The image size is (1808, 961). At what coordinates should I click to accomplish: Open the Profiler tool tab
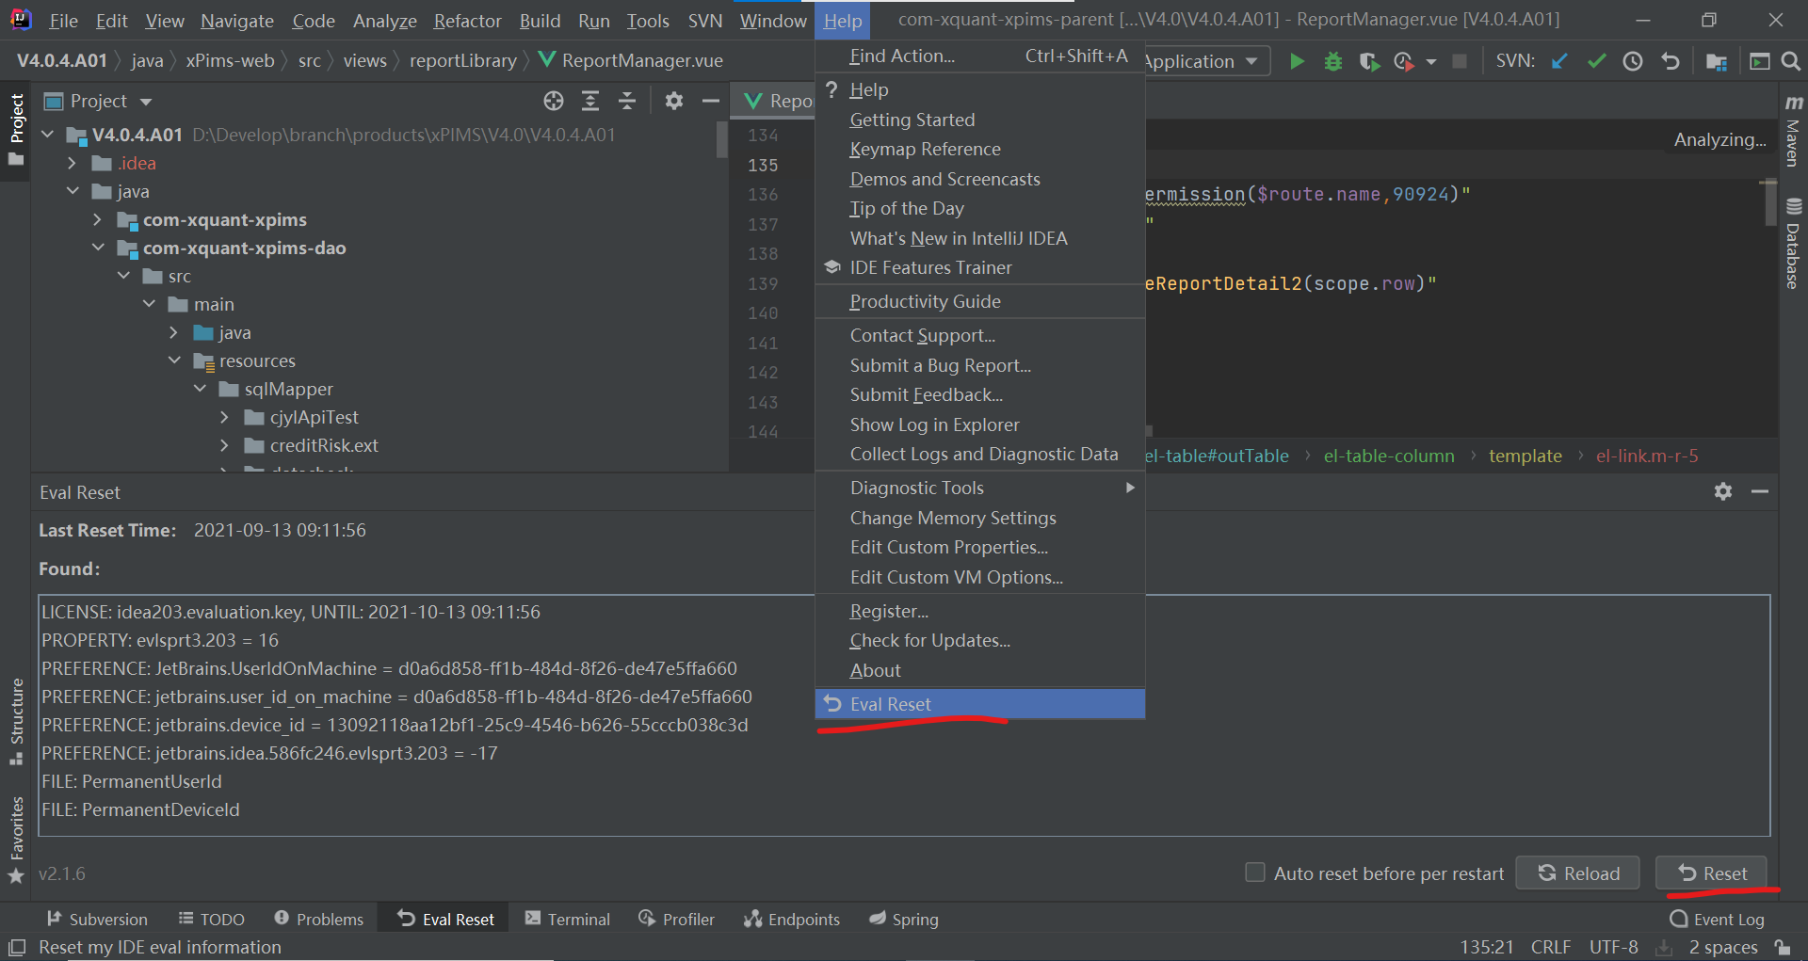click(x=676, y=919)
